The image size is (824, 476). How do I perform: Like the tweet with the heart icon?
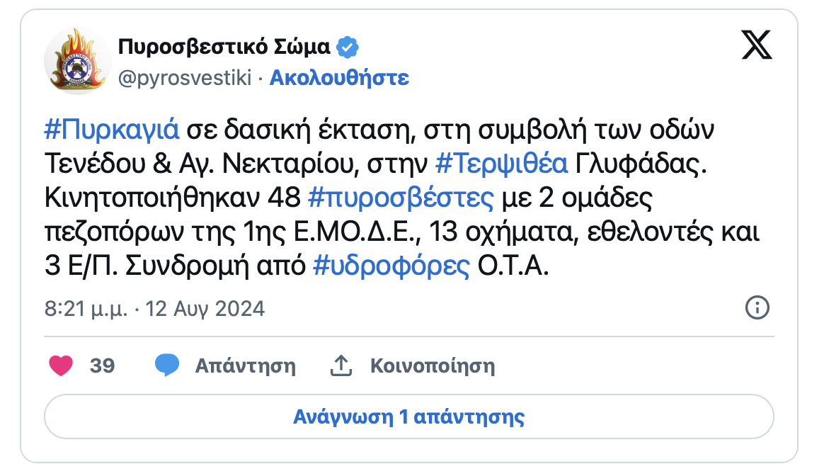(61, 365)
